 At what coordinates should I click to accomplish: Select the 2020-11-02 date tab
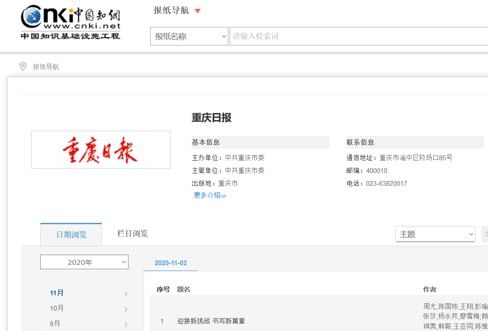coord(171,263)
